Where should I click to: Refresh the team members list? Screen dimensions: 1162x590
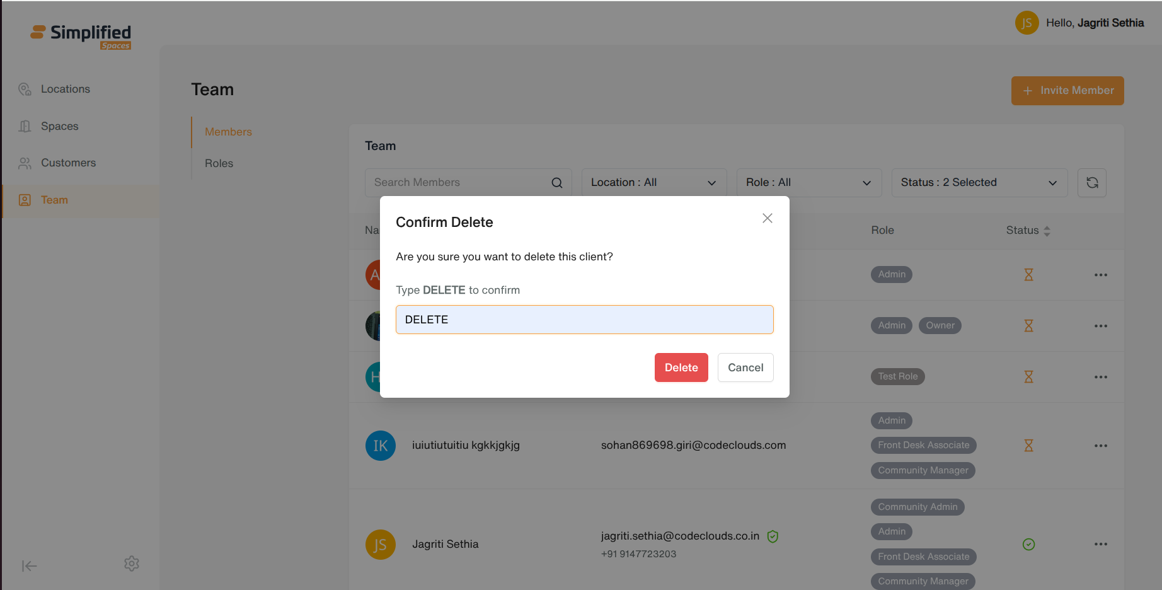[x=1092, y=183]
